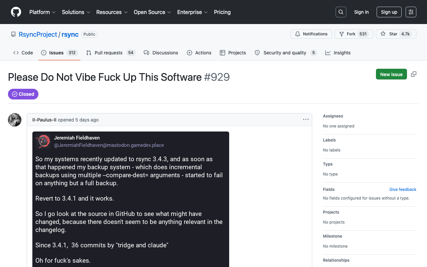Expand the Open Source dropdown menu
Viewport: 427px width, 267px height.
click(x=152, y=12)
